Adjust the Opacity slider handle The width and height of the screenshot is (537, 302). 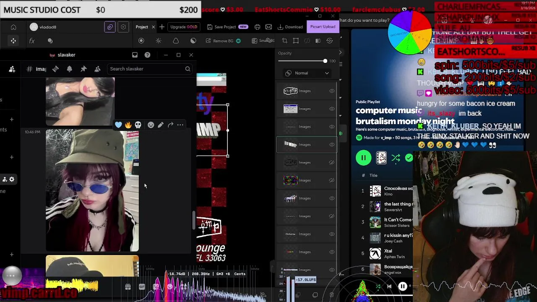click(325, 61)
